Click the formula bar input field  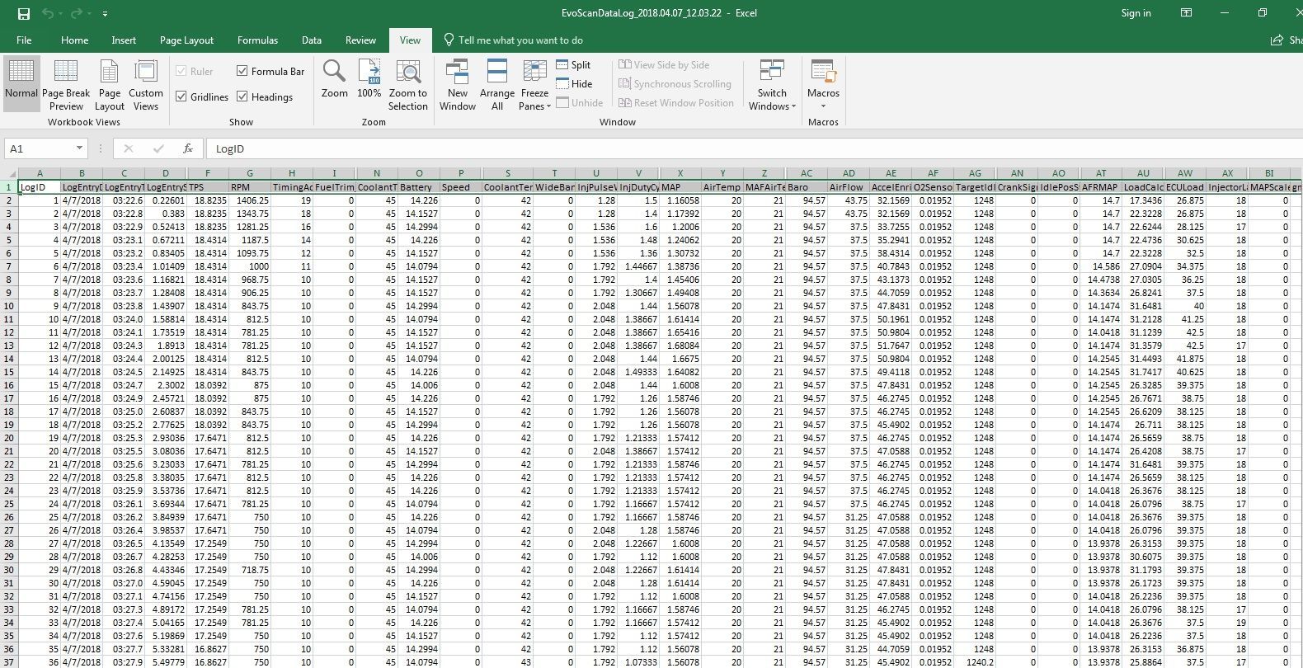742,148
